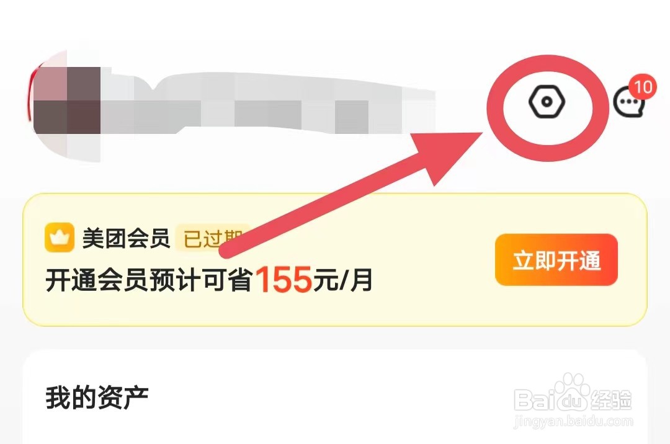The width and height of the screenshot is (670, 444).
Task: Click the red circle annotation ring
Action: [x=548, y=107]
